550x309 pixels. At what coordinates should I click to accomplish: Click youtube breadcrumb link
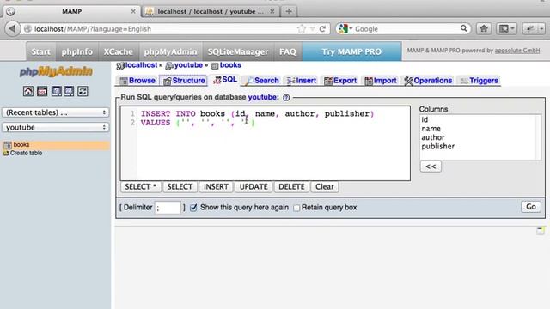[188, 65]
